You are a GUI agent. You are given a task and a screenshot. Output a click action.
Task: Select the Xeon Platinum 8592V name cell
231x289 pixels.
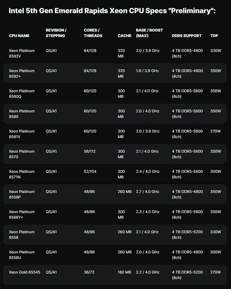point(22,53)
